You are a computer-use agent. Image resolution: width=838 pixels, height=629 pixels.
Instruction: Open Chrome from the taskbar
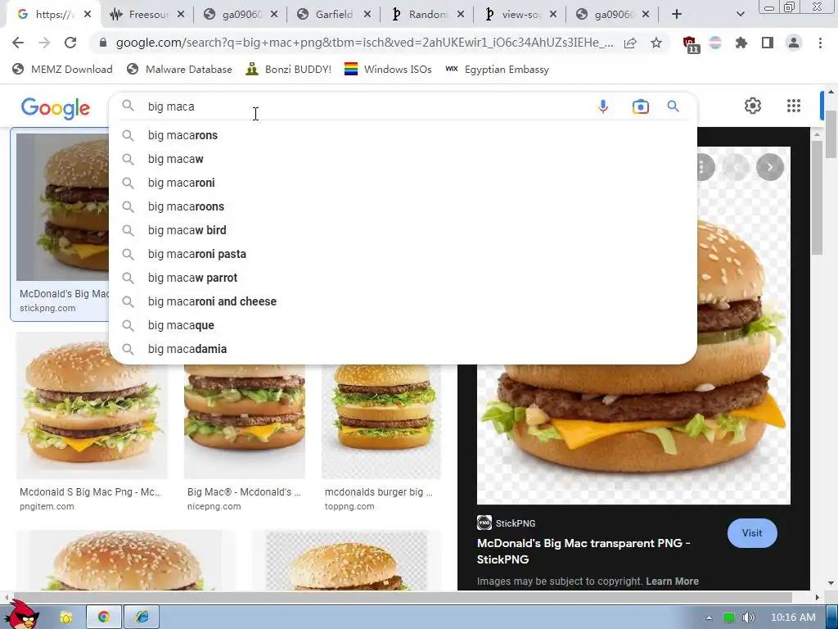(104, 618)
